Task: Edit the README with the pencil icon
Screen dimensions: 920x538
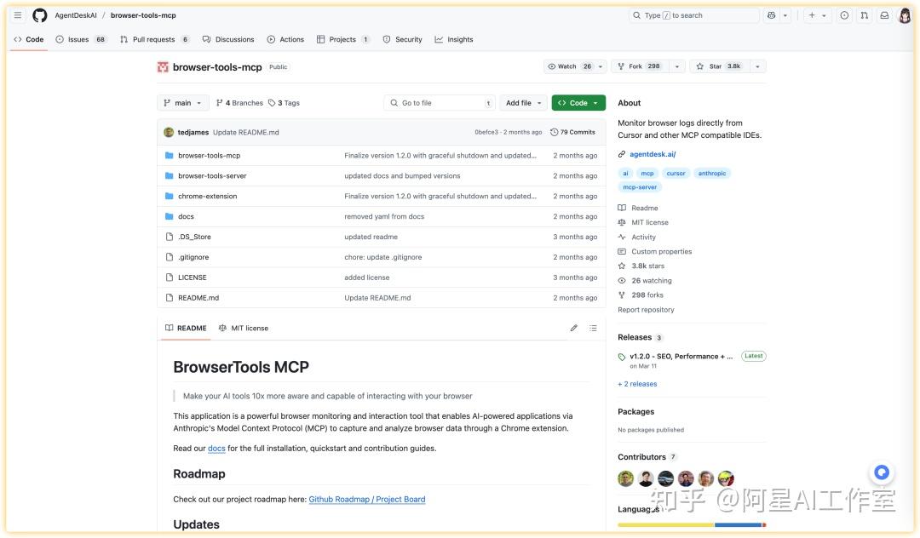Action: pyautogui.click(x=573, y=327)
